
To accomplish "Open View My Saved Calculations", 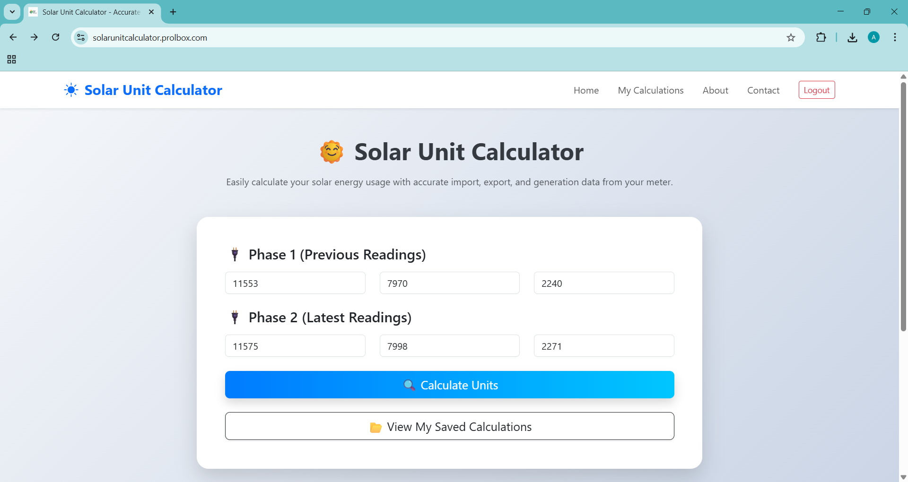I will point(449,426).
